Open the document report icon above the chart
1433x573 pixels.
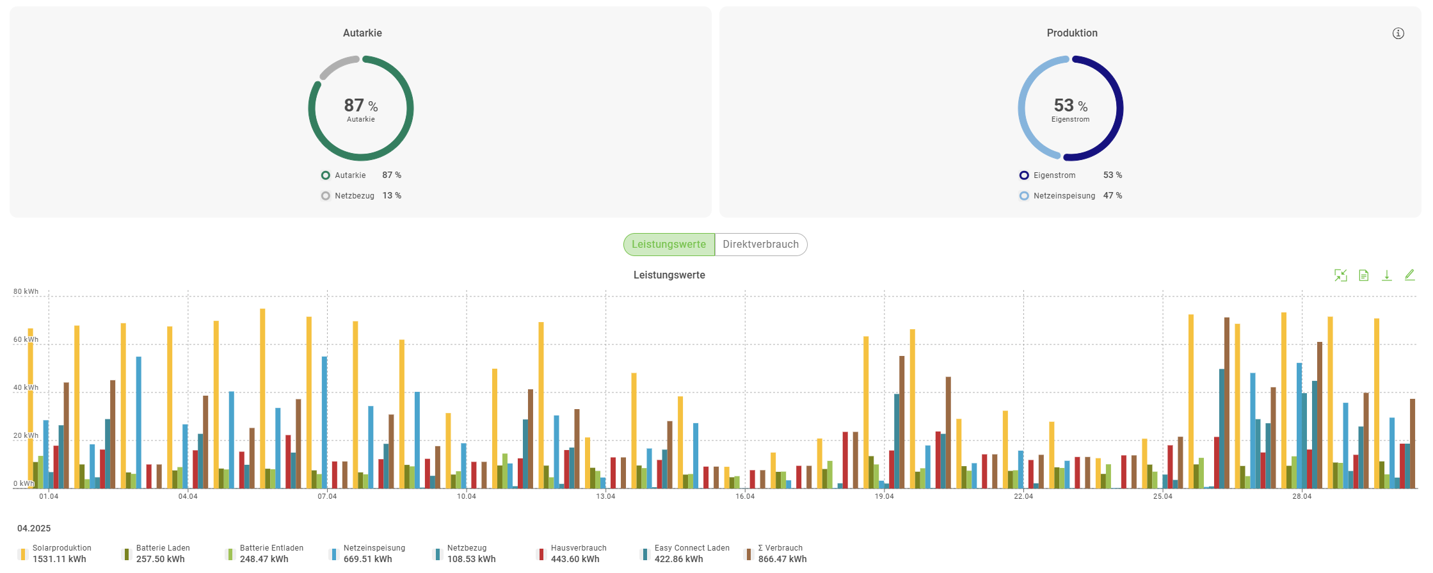tap(1363, 275)
